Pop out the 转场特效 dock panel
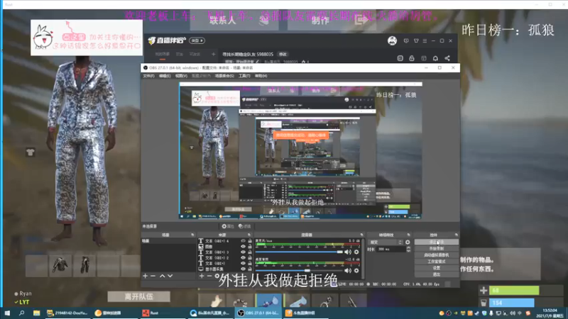The height and width of the screenshot is (319, 568). [x=409, y=235]
